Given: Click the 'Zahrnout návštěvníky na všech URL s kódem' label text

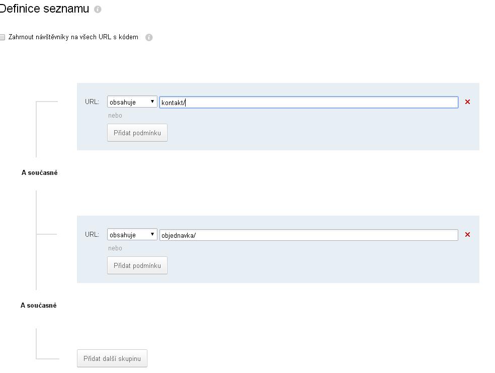Looking at the screenshot, I should click(x=73, y=37).
